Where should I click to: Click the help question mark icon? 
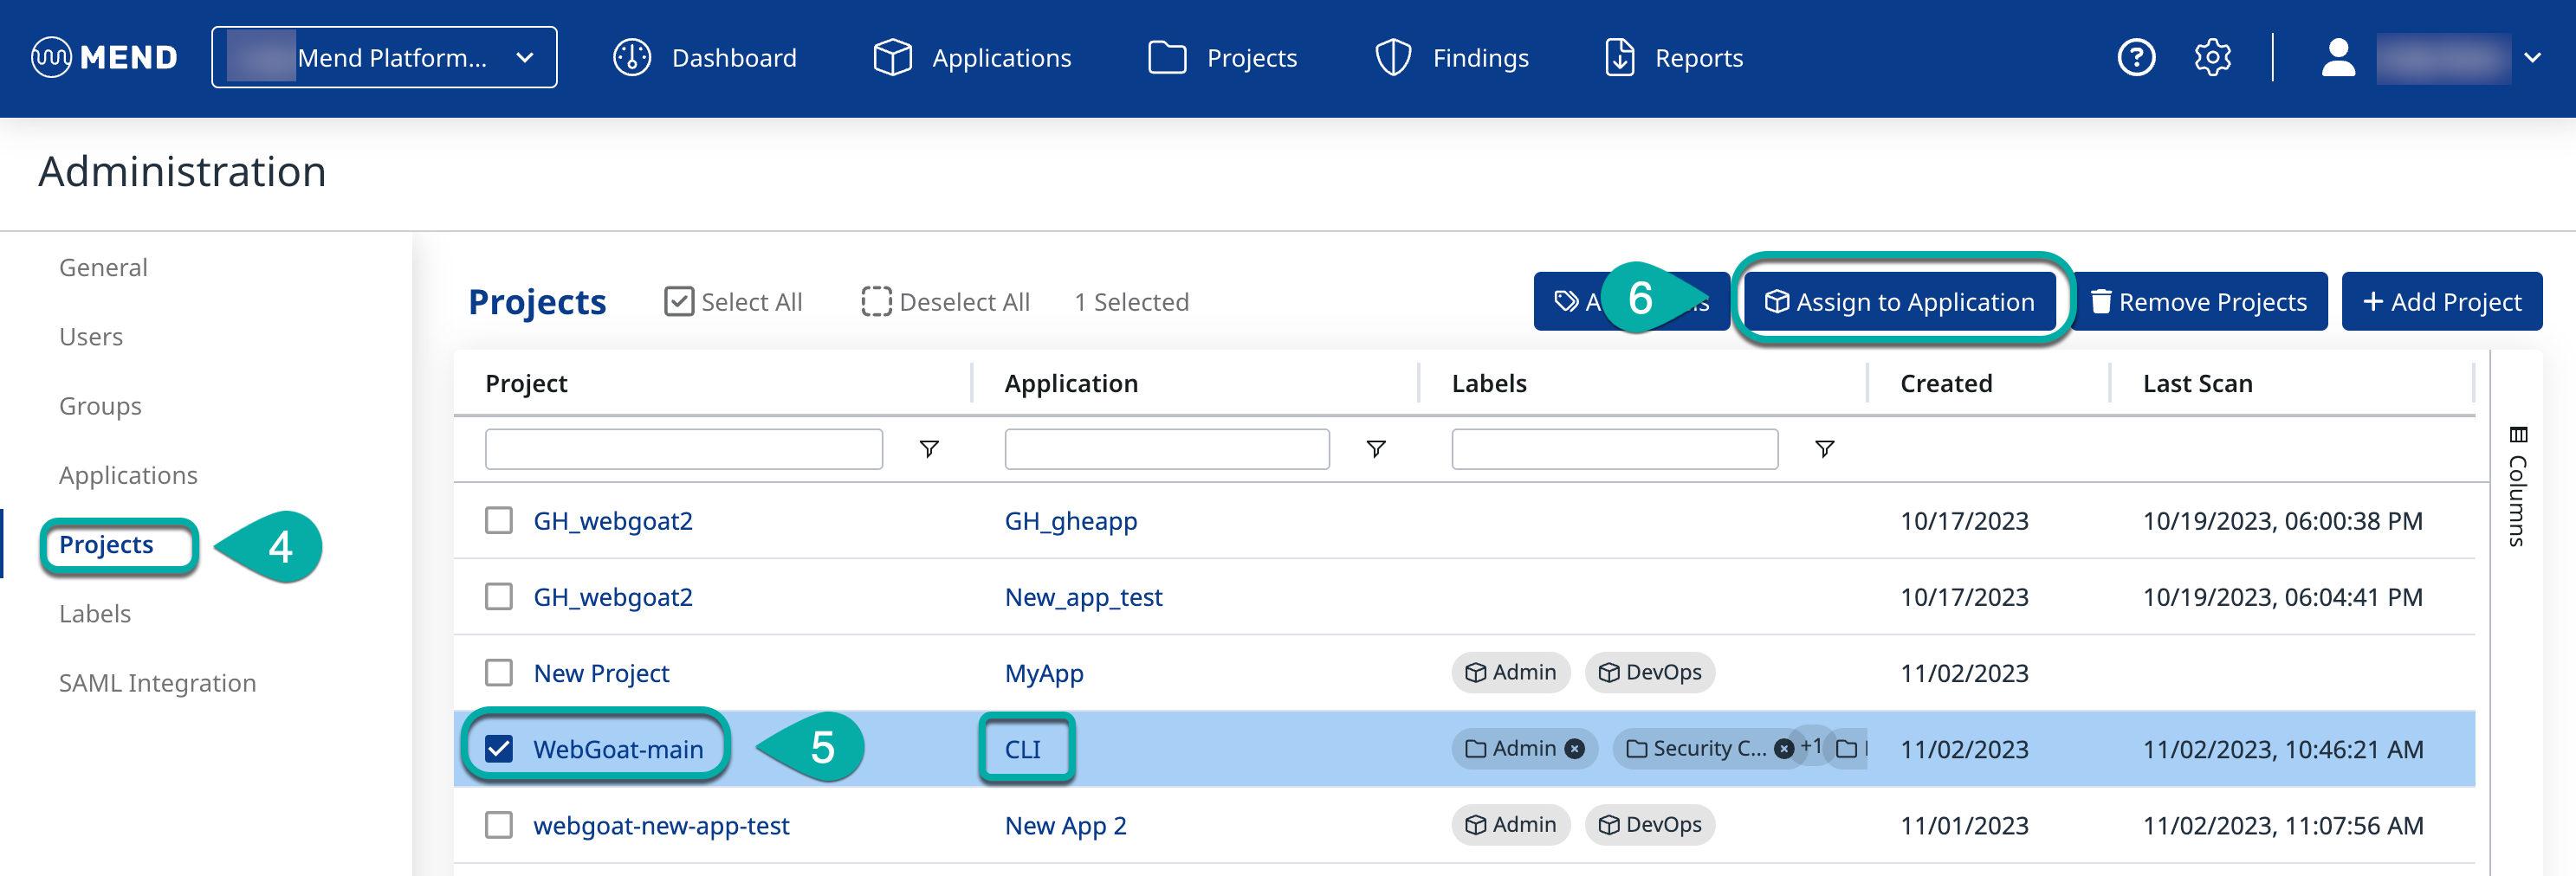tap(2135, 58)
